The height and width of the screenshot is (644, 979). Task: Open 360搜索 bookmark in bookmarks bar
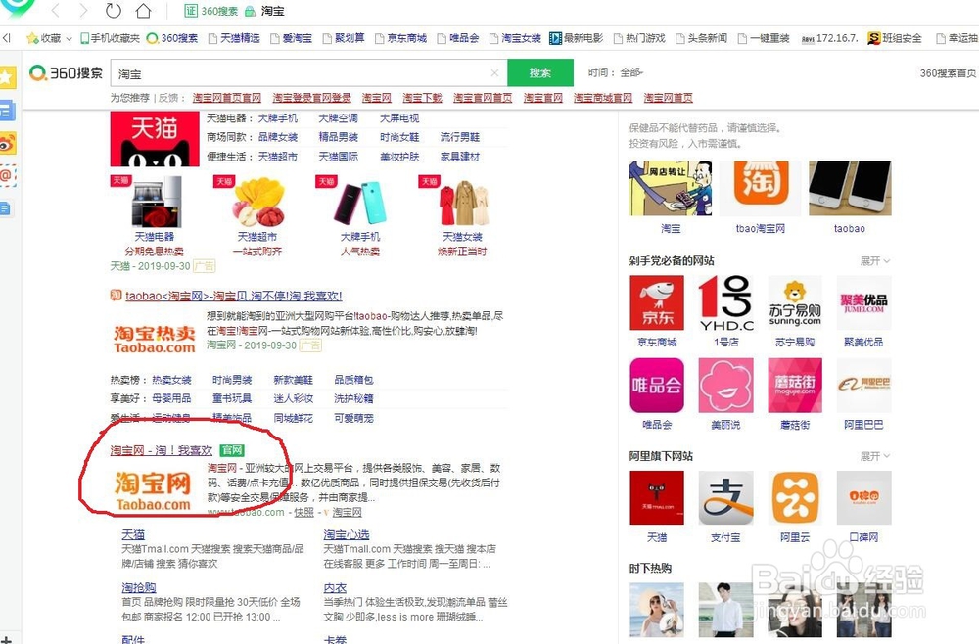click(x=171, y=38)
